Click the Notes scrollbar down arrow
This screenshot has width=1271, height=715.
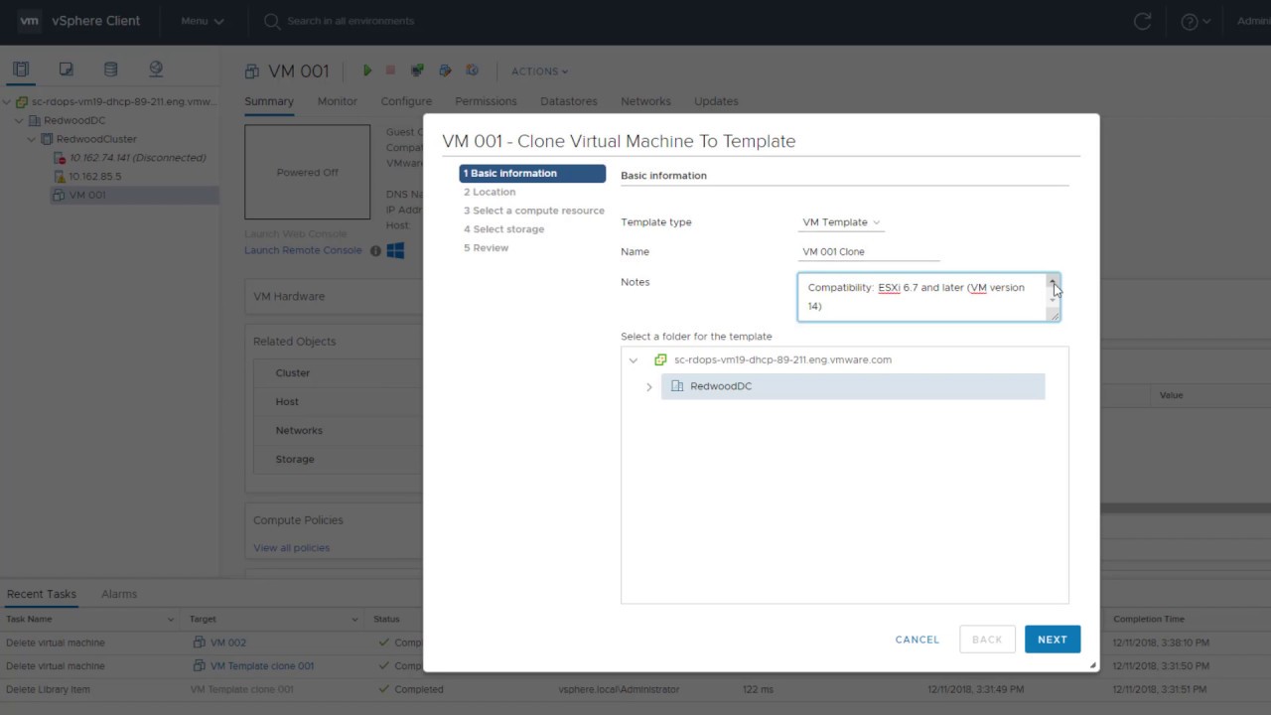click(x=1054, y=301)
